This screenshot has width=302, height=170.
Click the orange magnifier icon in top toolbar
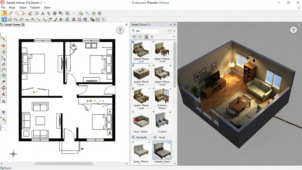pos(17,13)
